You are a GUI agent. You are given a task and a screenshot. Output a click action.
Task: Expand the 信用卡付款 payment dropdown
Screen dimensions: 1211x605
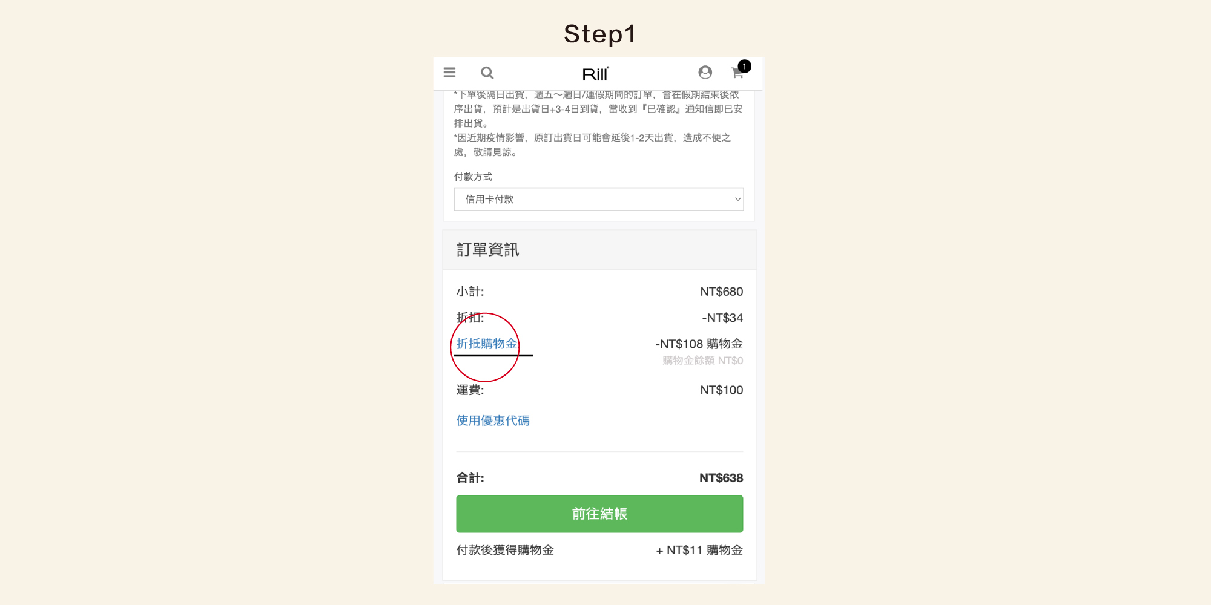pos(599,199)
